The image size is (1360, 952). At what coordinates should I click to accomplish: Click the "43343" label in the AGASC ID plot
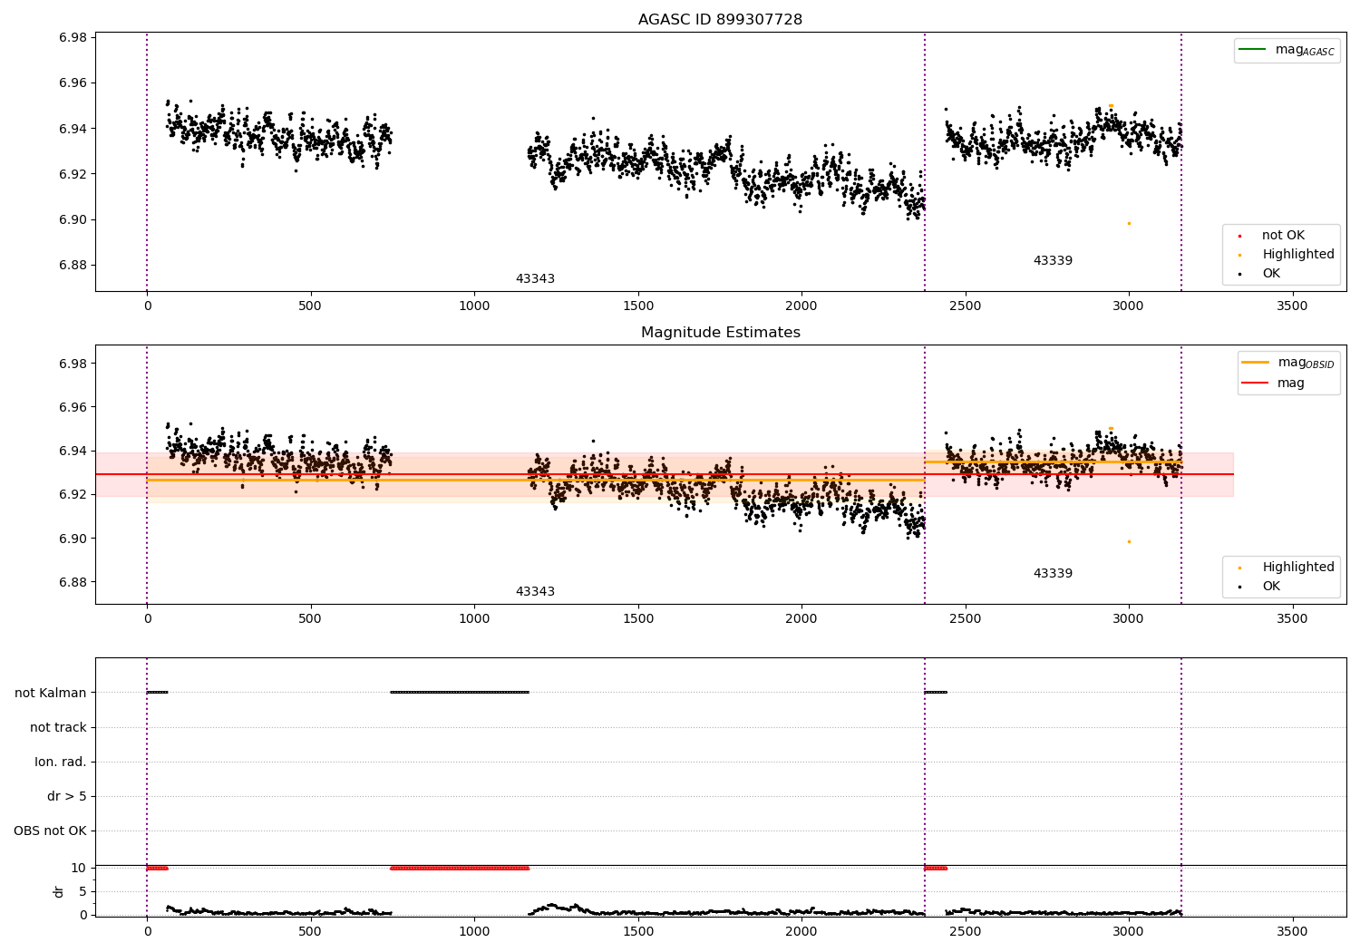tap(535, 278)
